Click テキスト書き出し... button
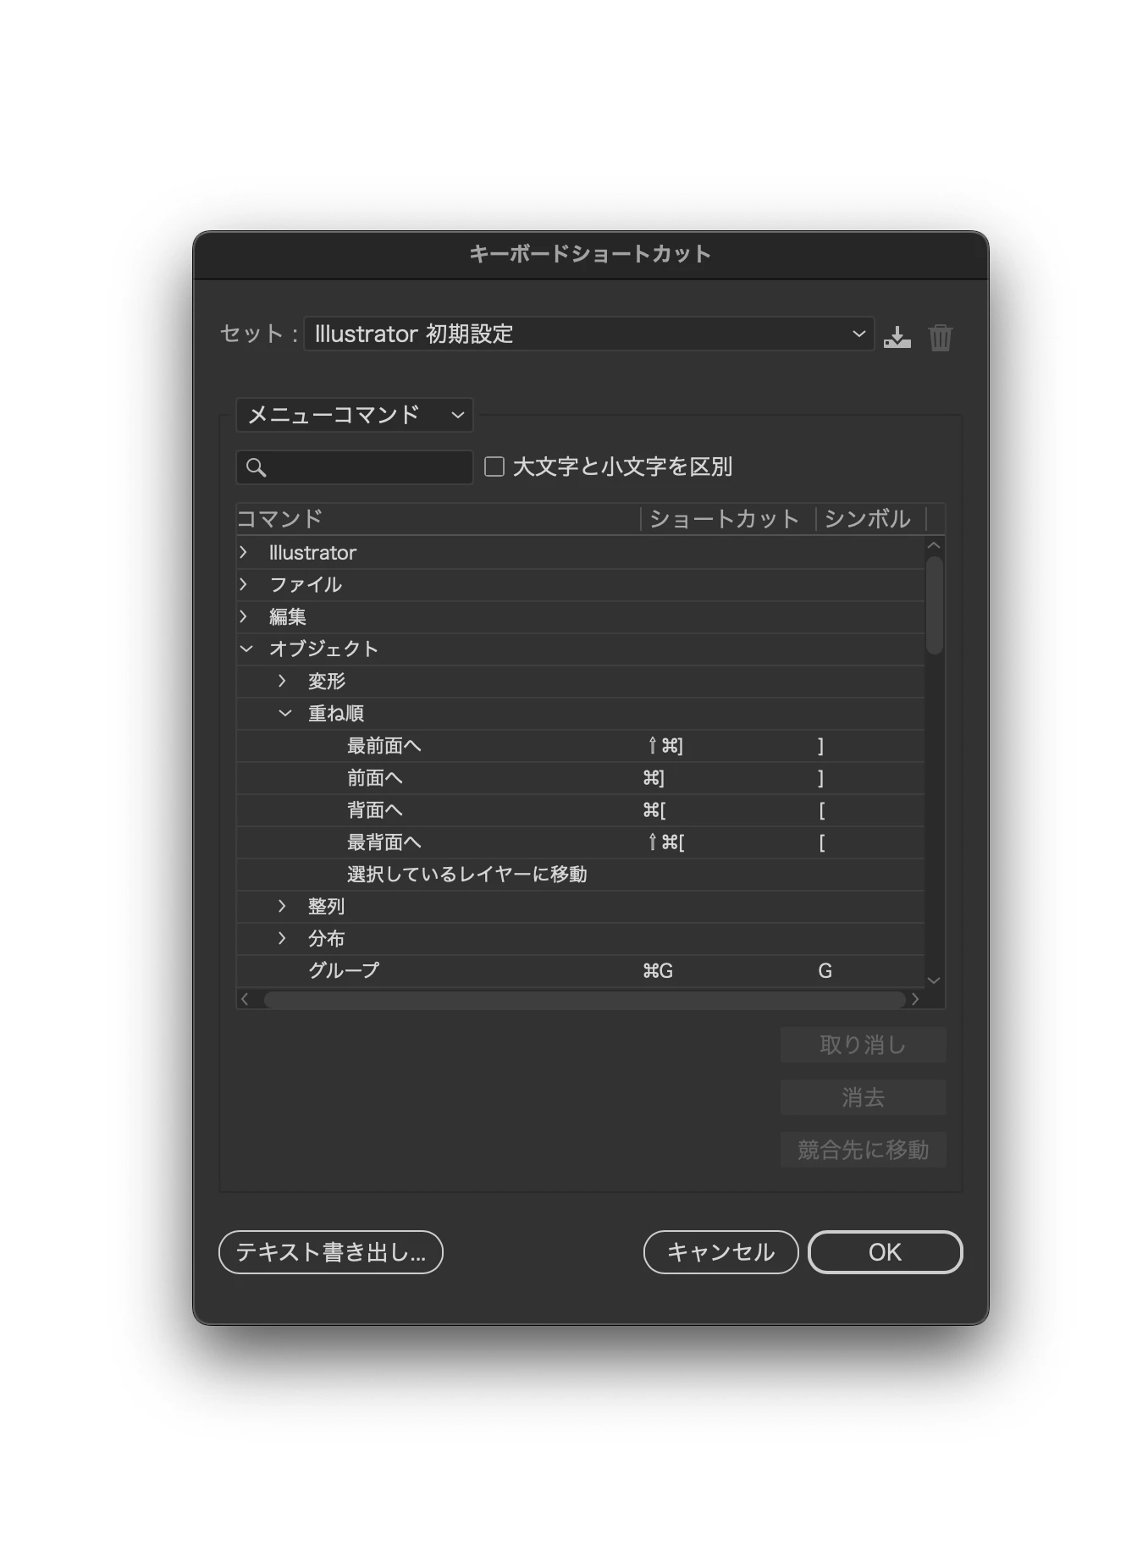The image size is (1137, 1546). [330, 1251]
